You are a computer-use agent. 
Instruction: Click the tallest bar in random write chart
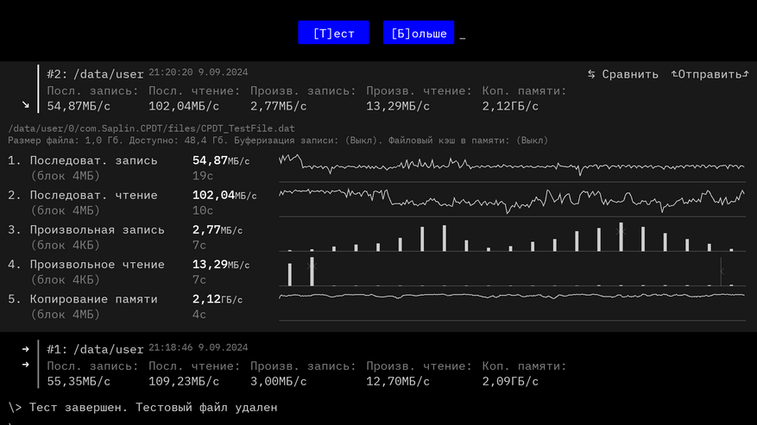(x=621, y=237)
